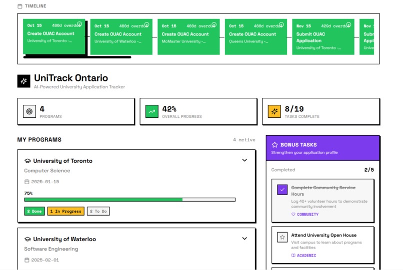Click the yellow 1 In Progress badge
This screenshot has width=403, height=270.
[x=66, y=211]
